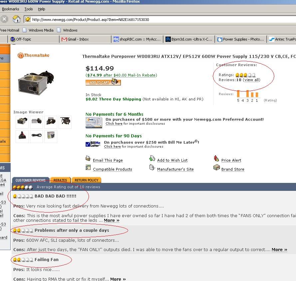This screenshot has width=296, height=281.
Task: Open the Price Alert link
Action: 231,160
